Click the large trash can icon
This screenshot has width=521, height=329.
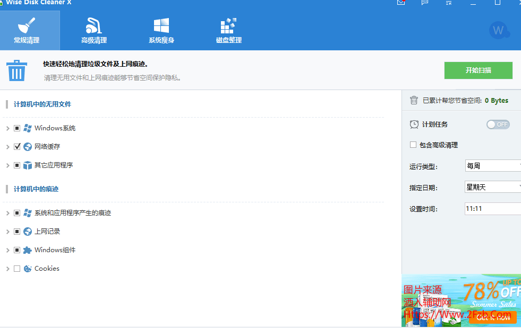(x=16, y=70)
